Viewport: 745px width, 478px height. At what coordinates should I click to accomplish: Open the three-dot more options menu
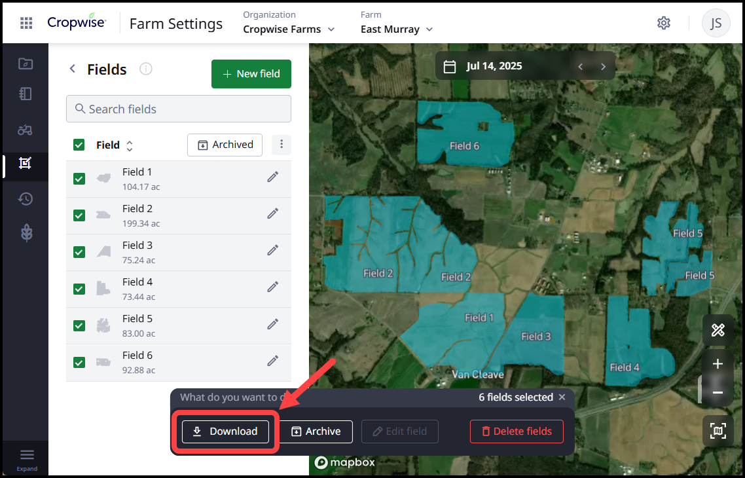282,145
